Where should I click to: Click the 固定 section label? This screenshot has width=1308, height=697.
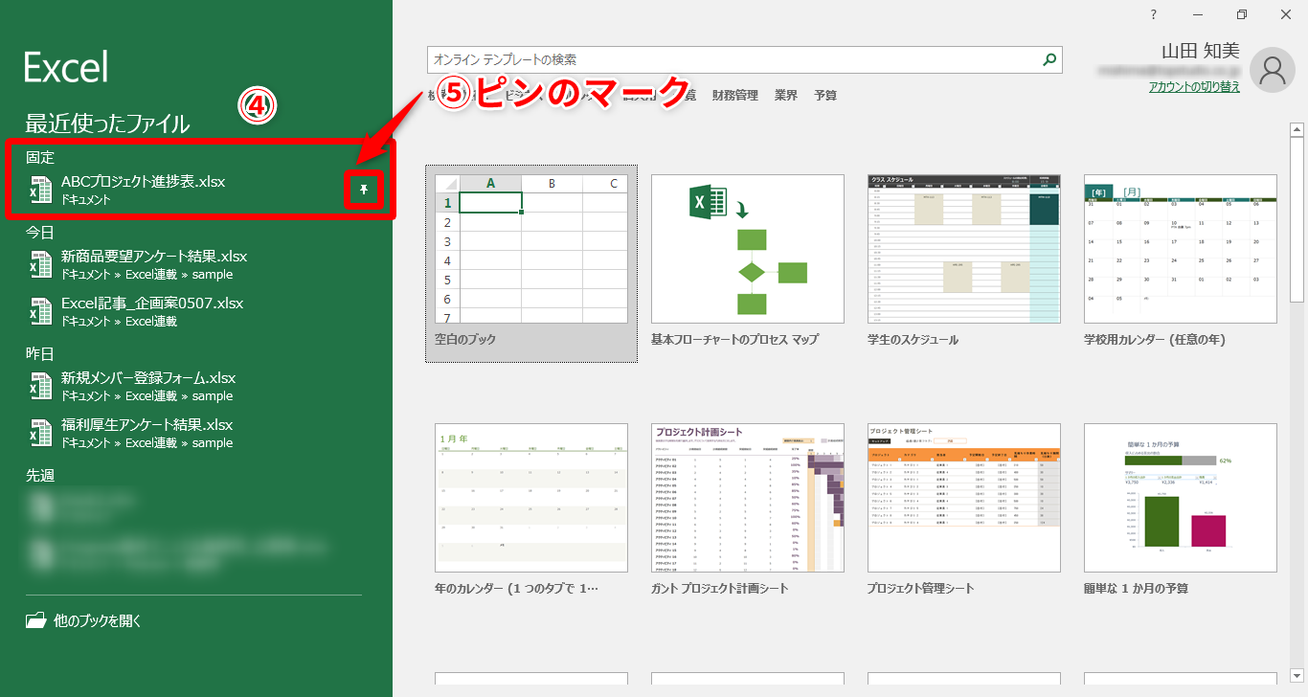click(x=40, y=157)
